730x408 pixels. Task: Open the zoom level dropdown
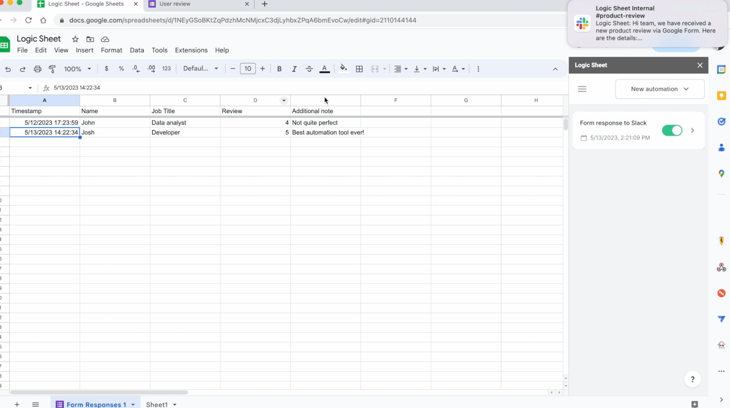(77, 69)
